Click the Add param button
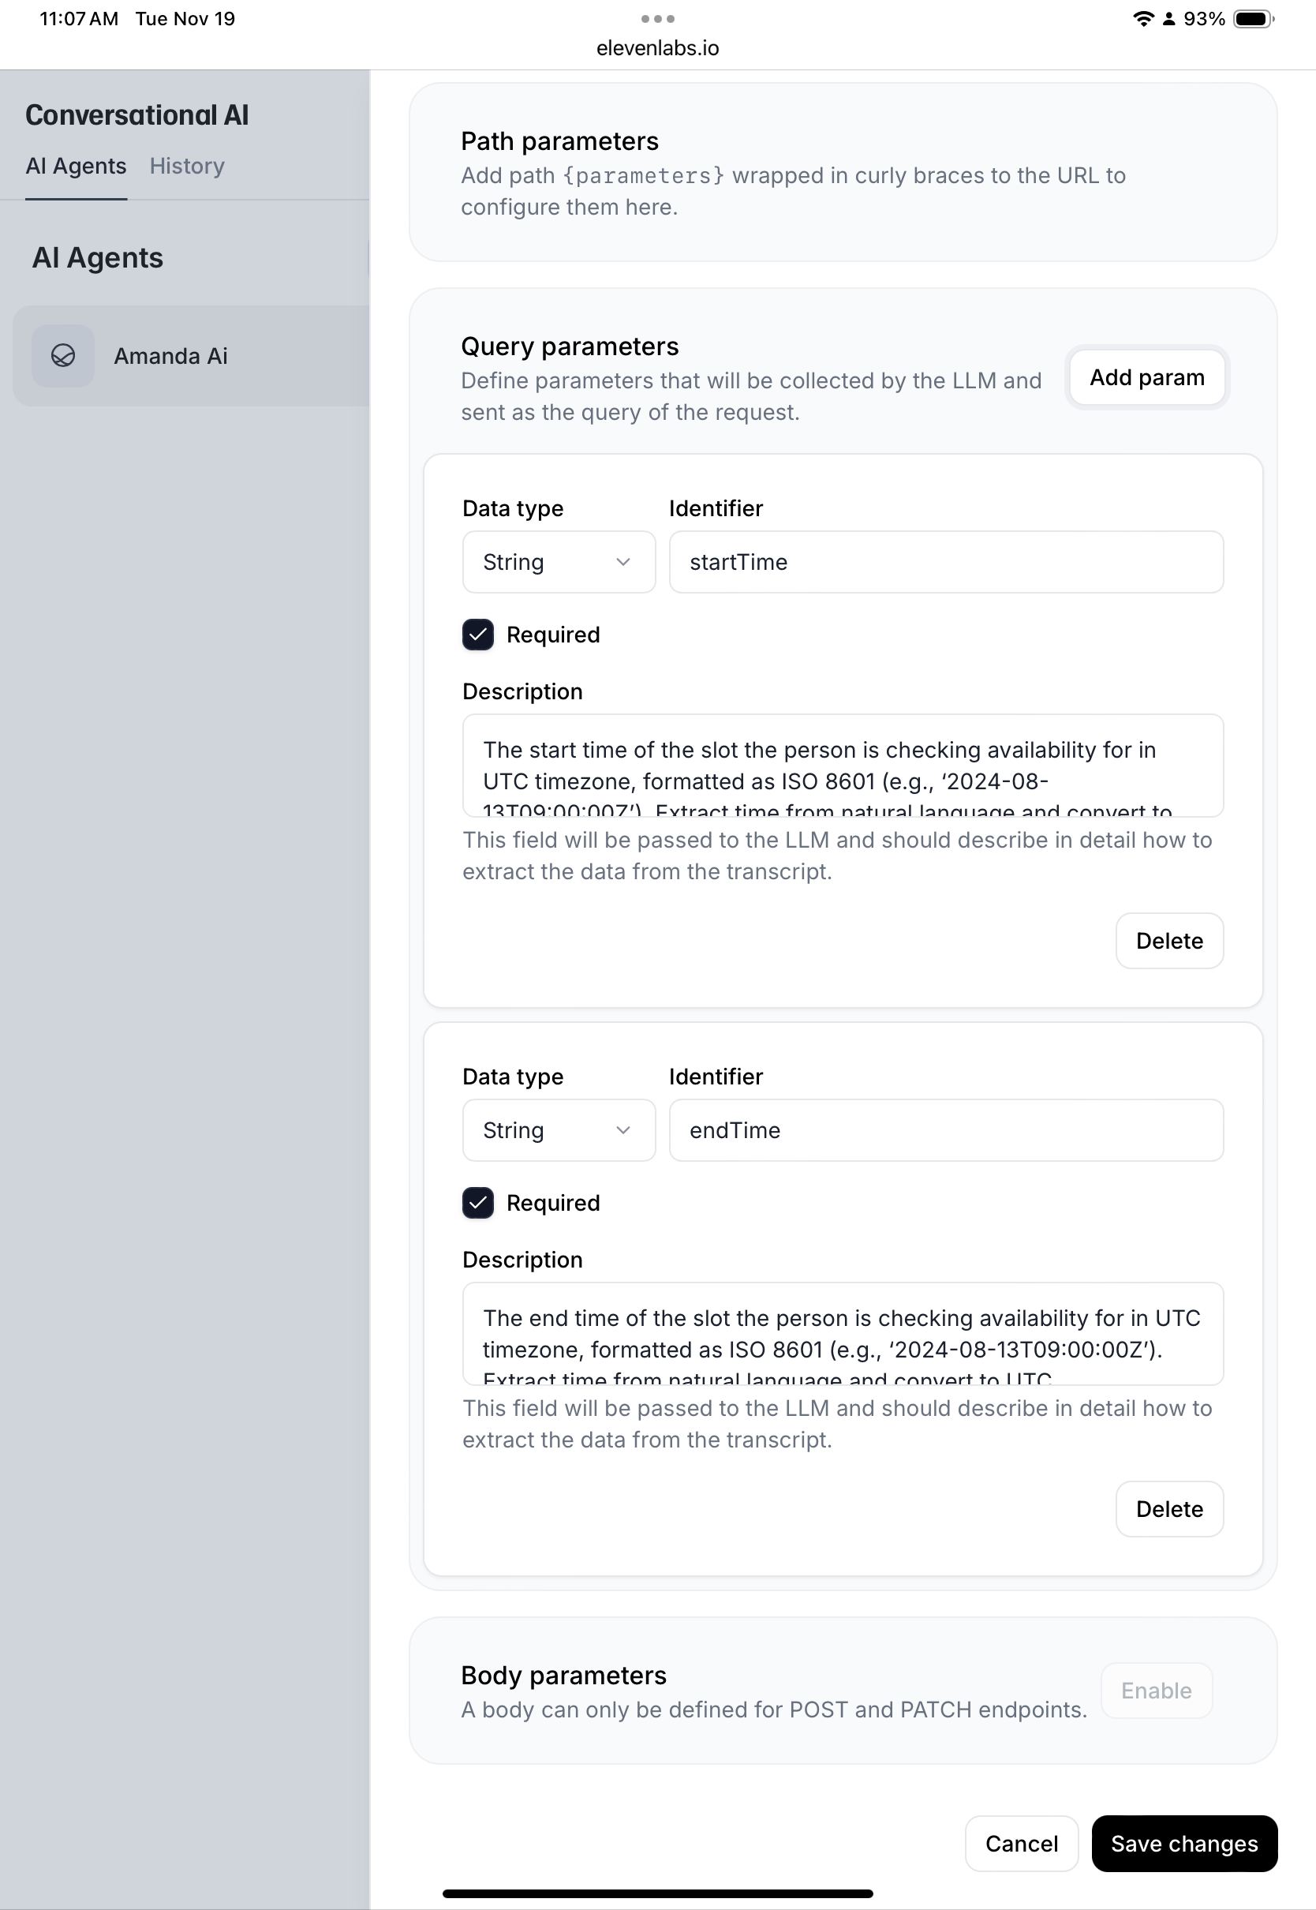Viewport: 1316px width, 1910px height. (x=1146, y=377)
